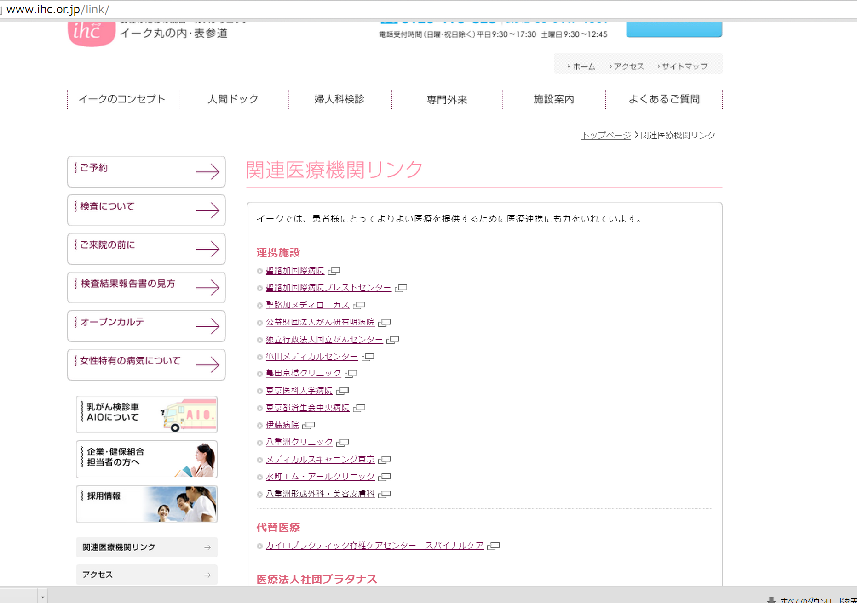The width and height of the screenshot is (857, 603).
Task: Click external-link icon beside 八重洲クリニック
Action: [343, 443]
